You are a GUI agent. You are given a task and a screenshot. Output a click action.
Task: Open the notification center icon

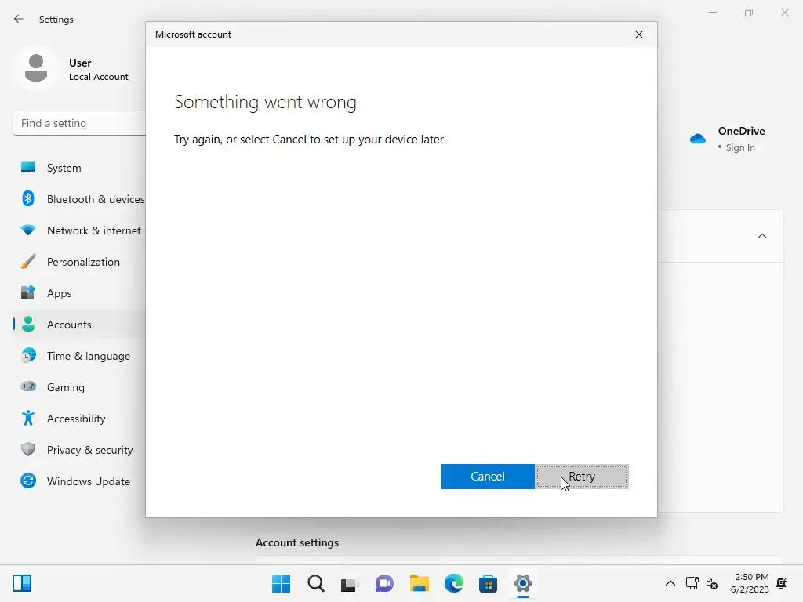(x=782, y=583)
